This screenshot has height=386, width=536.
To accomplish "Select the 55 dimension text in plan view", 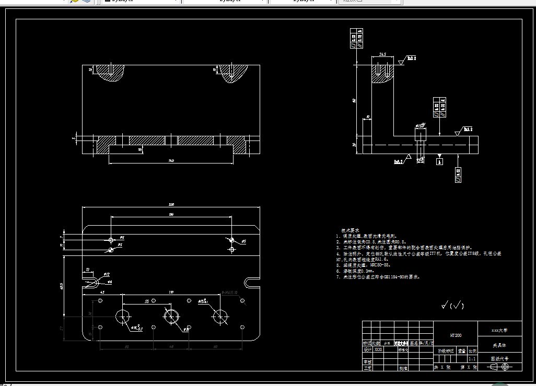I will click(147, 301).
